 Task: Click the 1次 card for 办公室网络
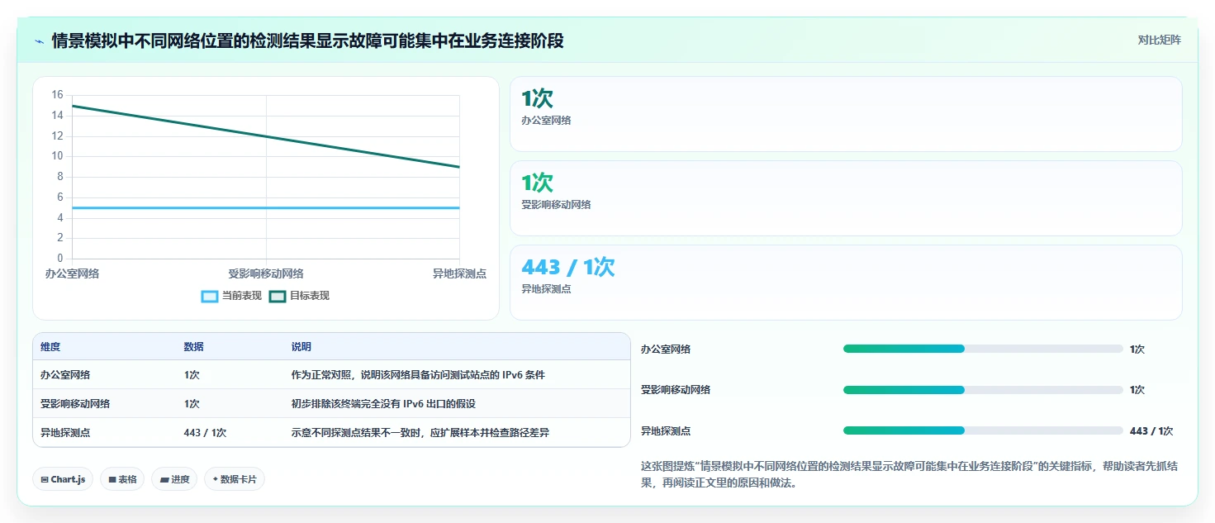click(x=846, y=114)
